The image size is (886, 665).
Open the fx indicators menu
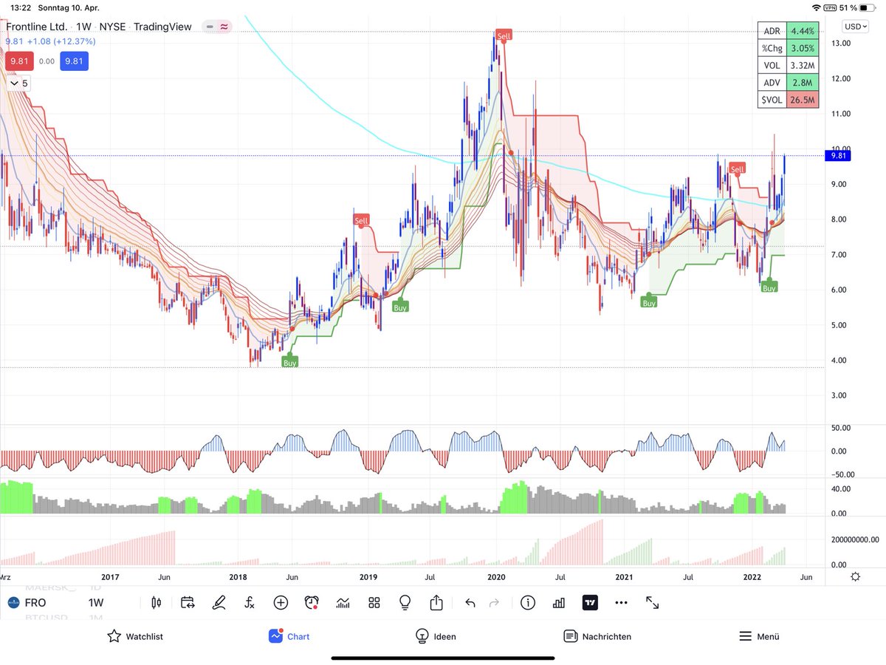[x=250, y=603]
